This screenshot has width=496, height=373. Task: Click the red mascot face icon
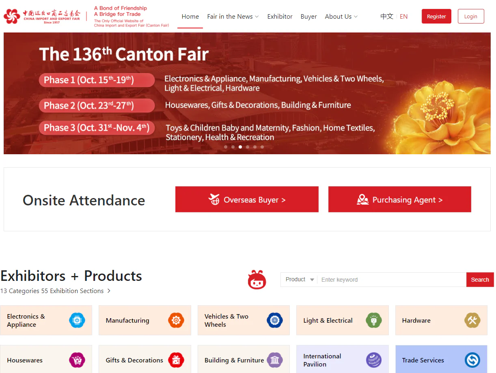tap(257, 280)
